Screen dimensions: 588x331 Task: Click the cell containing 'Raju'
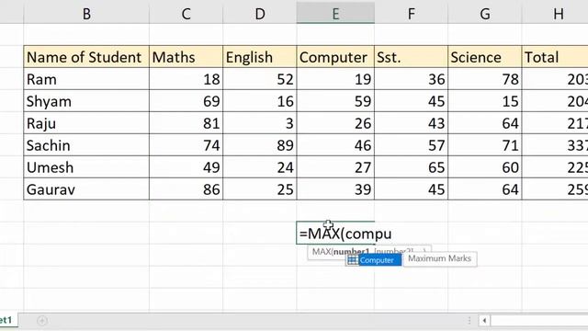click(x=86, y=123)
